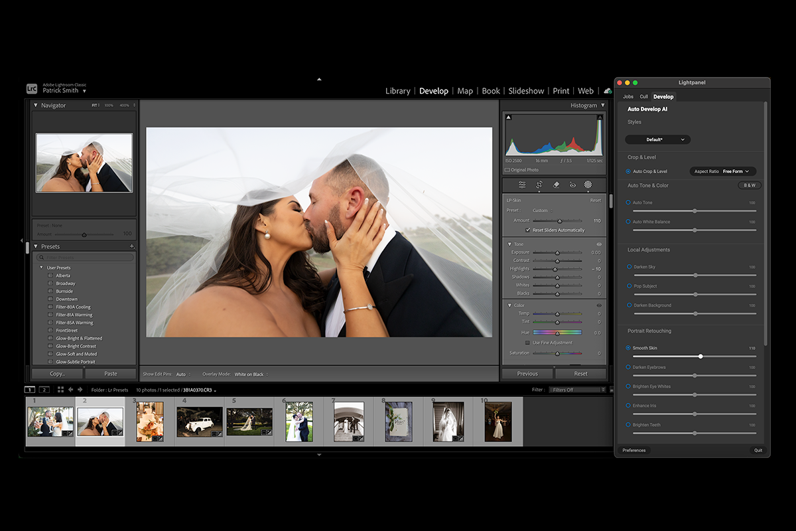This screenshot has width=796, height=531.
Task: Click the Broadway preset icon
Action: point(51,283)
